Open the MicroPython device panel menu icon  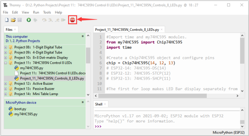(82, 102)
